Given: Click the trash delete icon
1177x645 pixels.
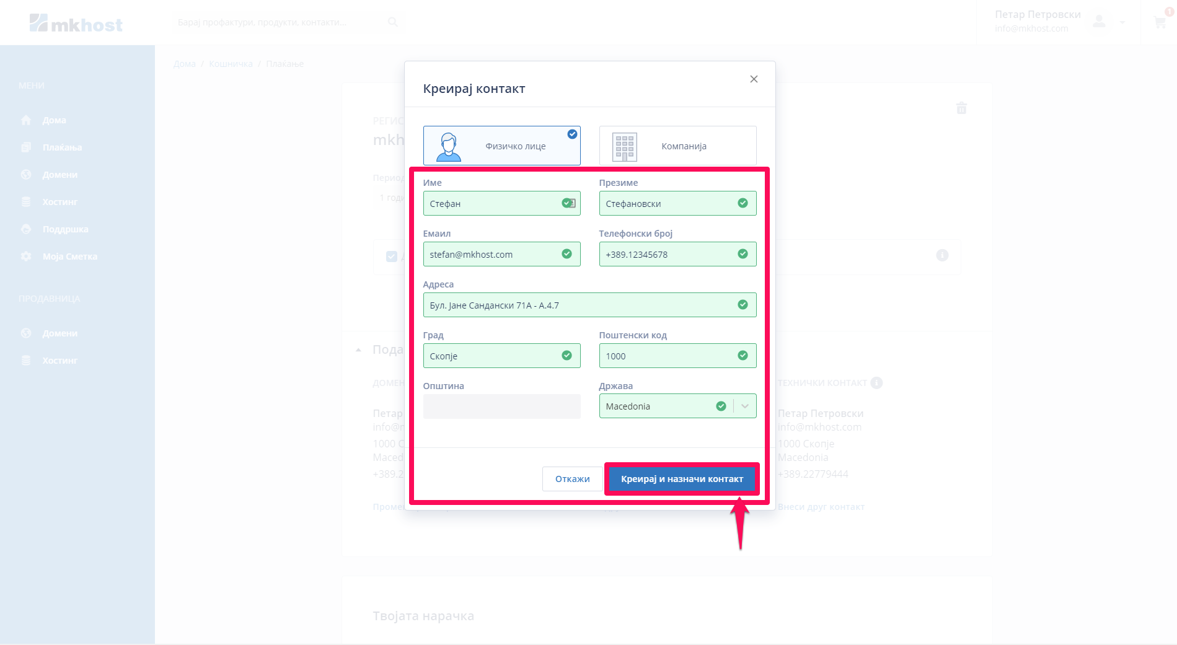Looking at the screenshot, I should click(961, 108).
